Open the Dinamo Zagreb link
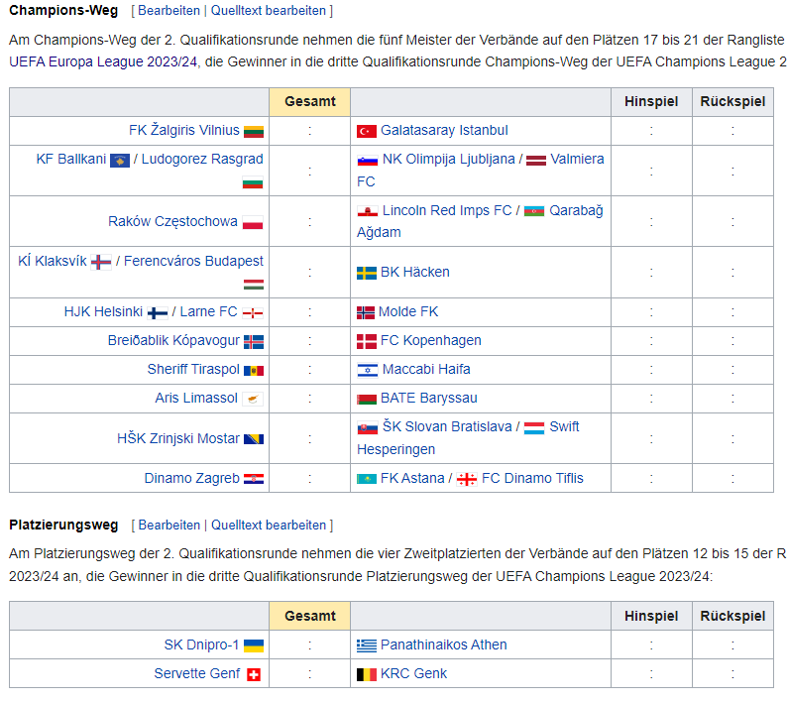Image resolution: width=787 pixels, height=703 pixels. [x=191, y=478]
